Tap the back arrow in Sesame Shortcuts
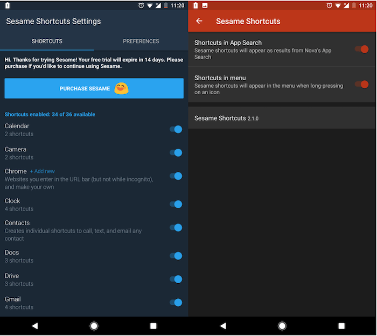The height and width of the screenshot is (336, 377). [x=199, y=21]
